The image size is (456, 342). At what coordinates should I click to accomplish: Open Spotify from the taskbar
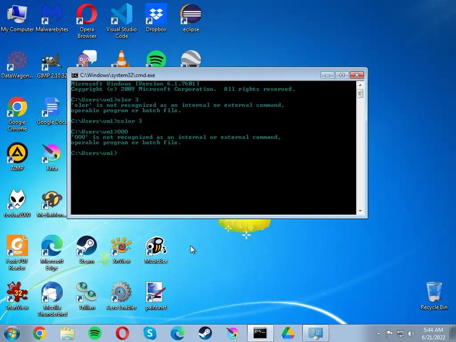(x=95, y=333)
